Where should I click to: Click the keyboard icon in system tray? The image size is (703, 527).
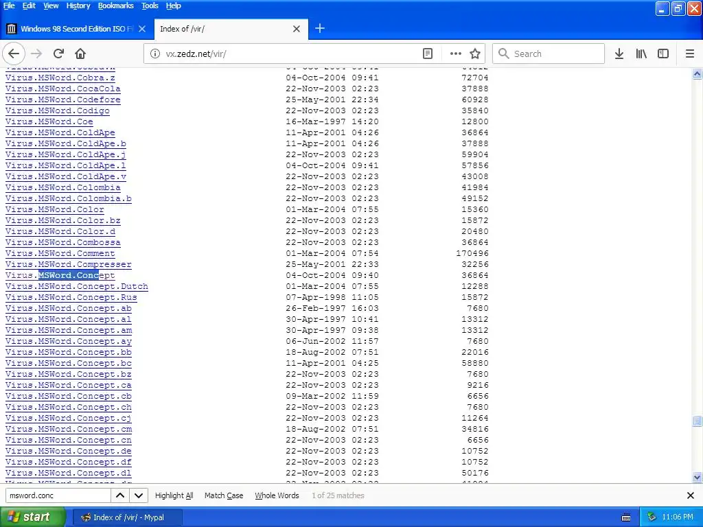pyautogui.click(x=626, y=517)
